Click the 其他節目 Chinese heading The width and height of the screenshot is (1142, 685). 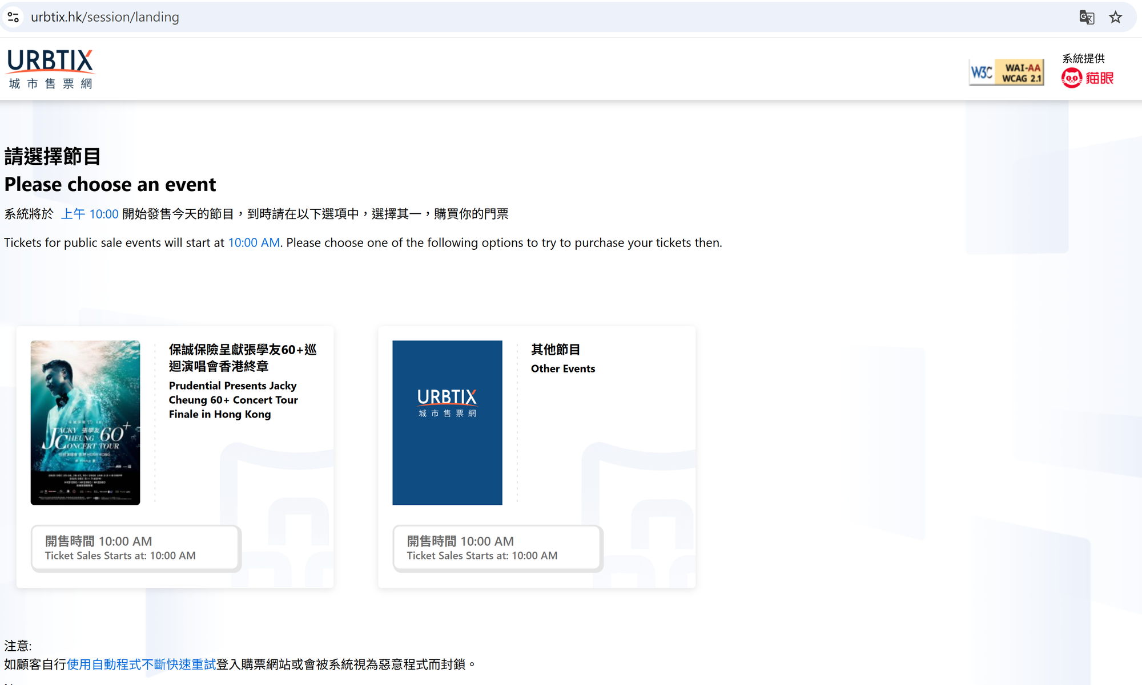point(555,349)
